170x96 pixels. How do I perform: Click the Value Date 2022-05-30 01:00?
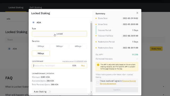(130, 24)
